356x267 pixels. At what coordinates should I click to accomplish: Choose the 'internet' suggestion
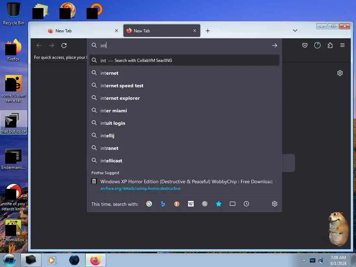[184, 73]
